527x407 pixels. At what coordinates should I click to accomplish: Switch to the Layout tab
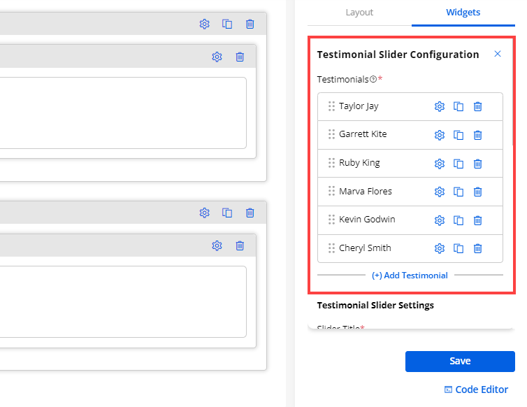pos(359,13)
